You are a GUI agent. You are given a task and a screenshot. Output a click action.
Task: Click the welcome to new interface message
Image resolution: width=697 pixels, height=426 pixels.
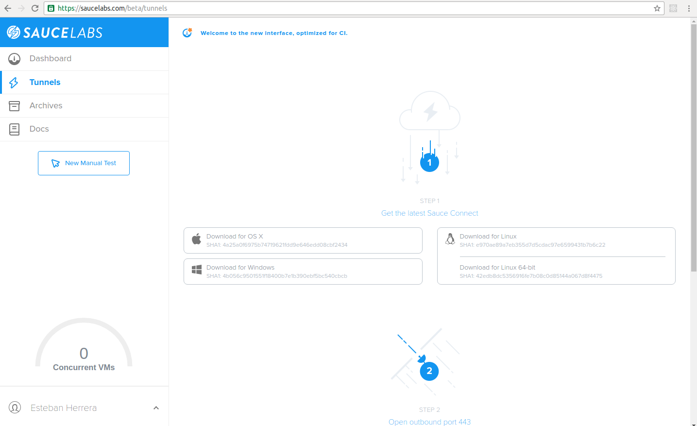(x=274, y=33)
